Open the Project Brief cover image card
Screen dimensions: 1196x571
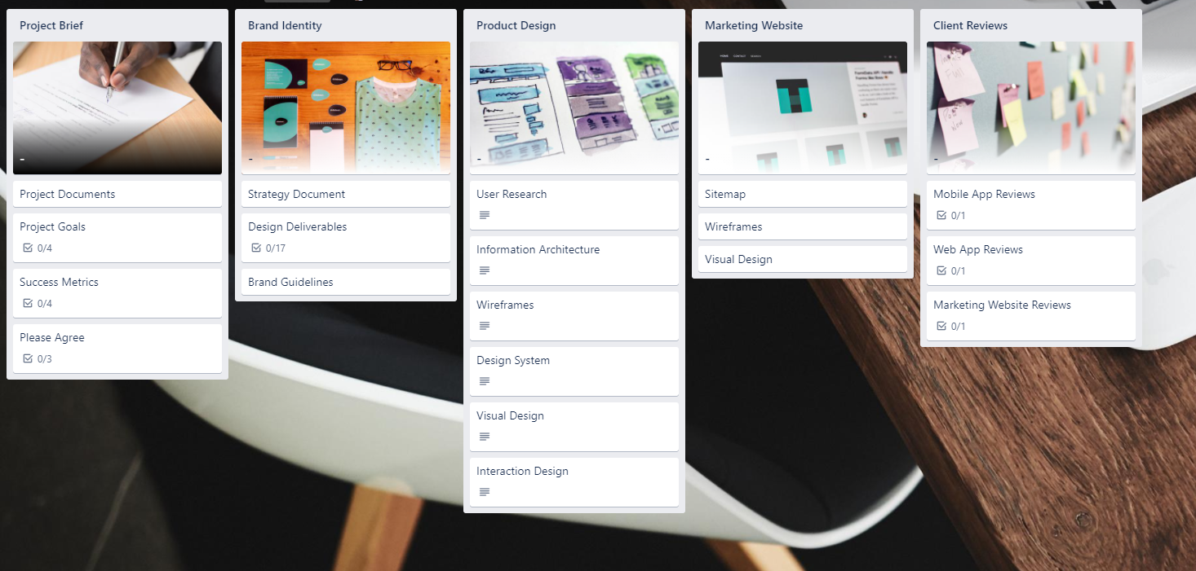(x=117, y=108)
